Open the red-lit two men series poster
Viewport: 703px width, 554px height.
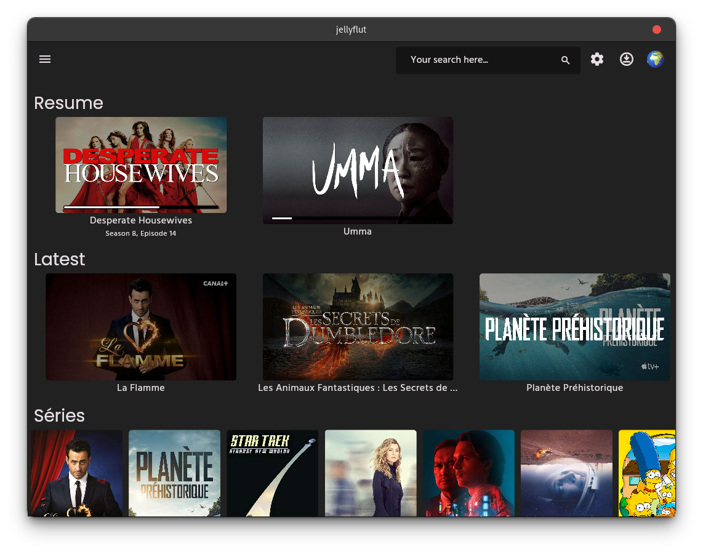click(x=468, y=473)
